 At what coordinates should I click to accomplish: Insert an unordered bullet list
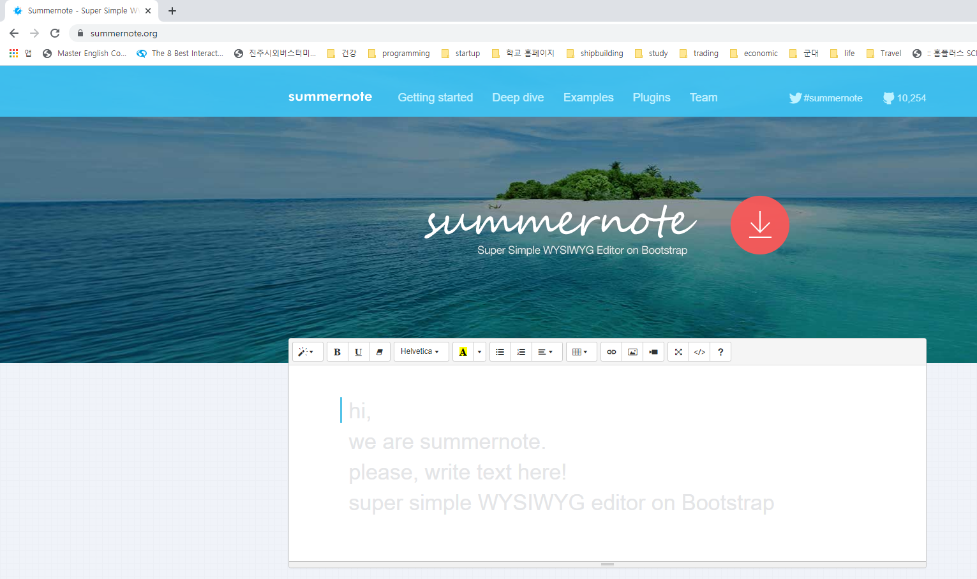(500, 352)
